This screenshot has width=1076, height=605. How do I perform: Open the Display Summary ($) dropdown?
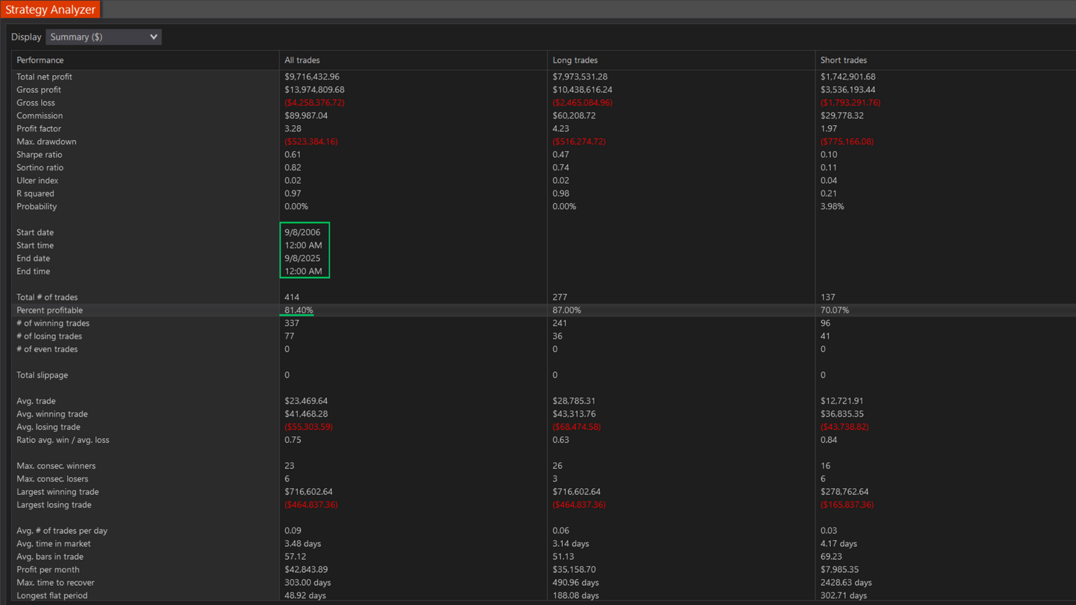click(x=104, y=37)
